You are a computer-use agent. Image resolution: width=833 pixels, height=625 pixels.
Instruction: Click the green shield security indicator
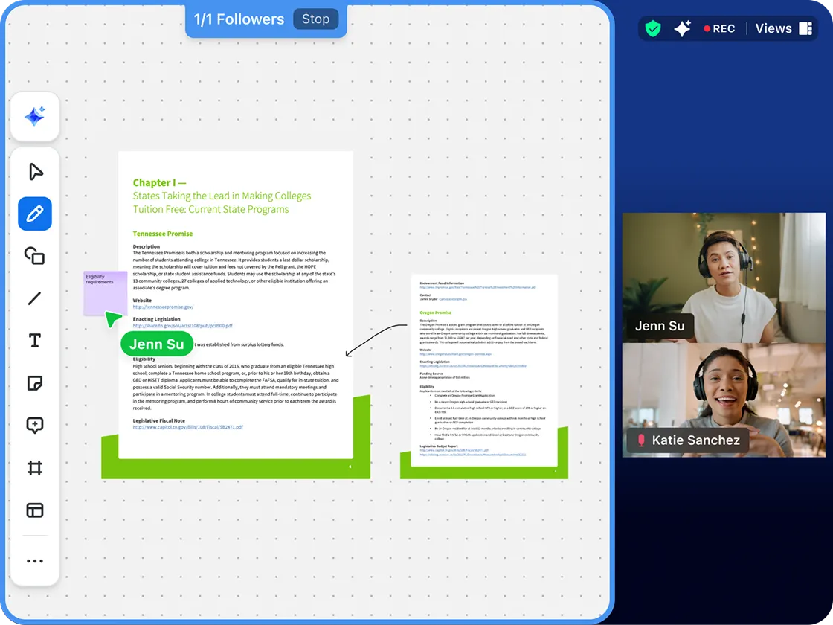(653, 28)
